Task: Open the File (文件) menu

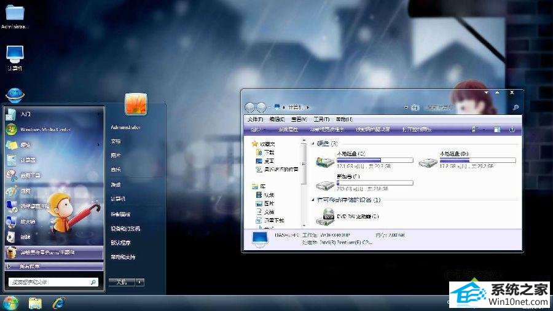Action: (x=255, y=119)
